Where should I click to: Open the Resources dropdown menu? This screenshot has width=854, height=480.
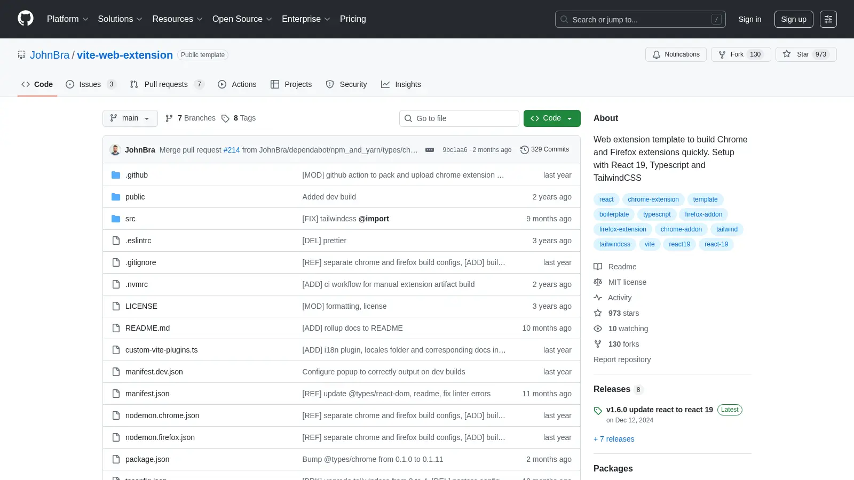coord(177,19)
